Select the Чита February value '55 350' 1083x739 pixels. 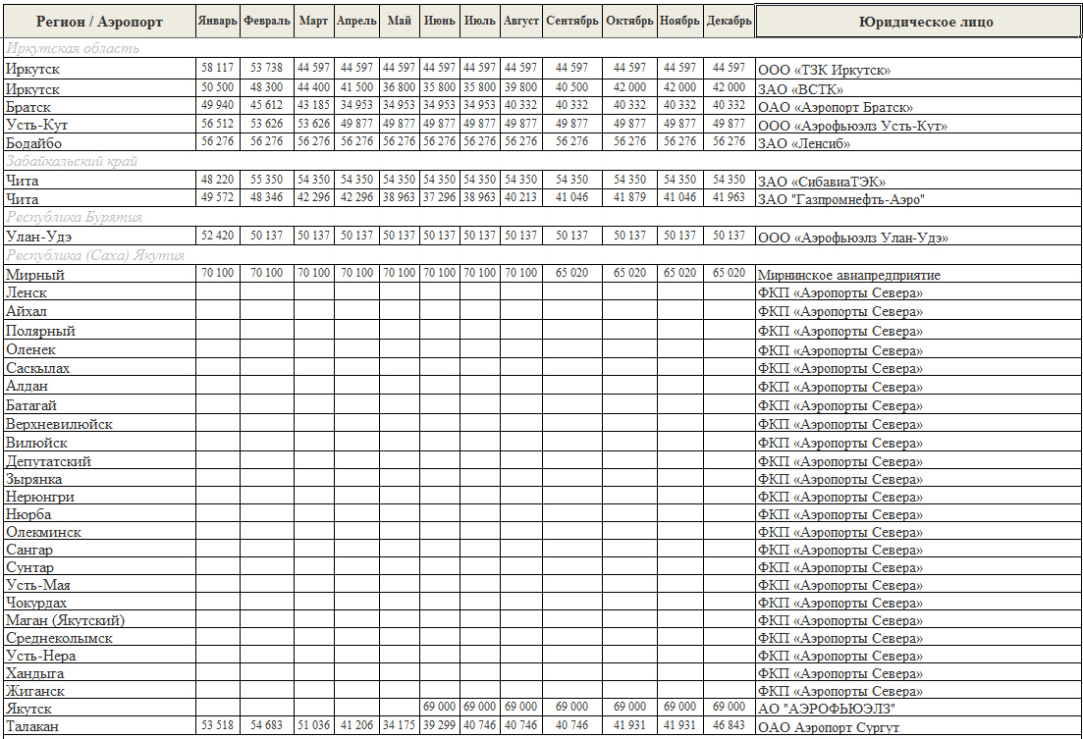(x=267, y=180)
